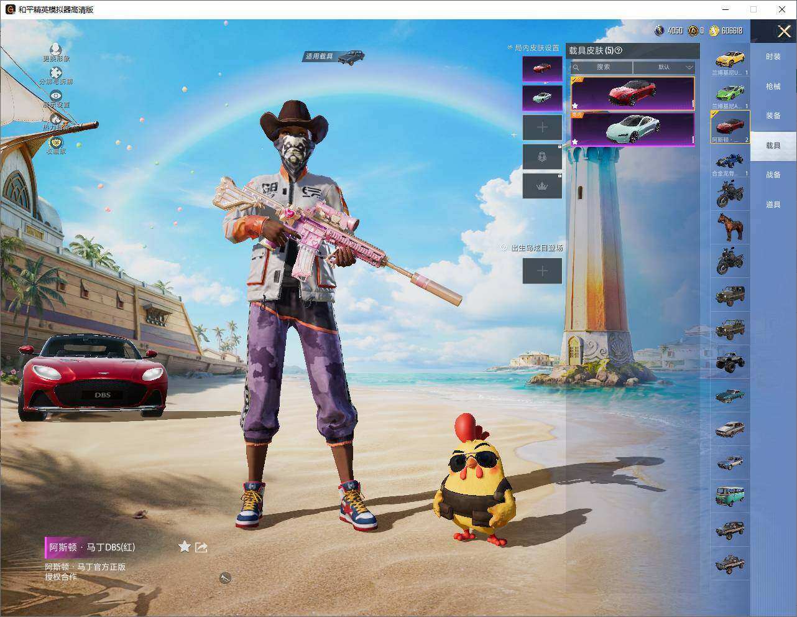Click the middle currency icon showing 0
The height and width of the screenshot is (617, 797).
click(x=693, y=30)
